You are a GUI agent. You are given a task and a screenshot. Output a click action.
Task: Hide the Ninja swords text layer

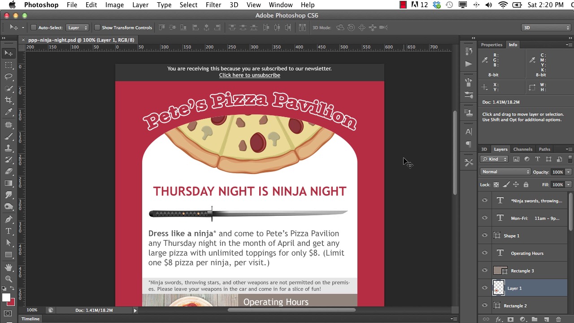click(485, 201)
